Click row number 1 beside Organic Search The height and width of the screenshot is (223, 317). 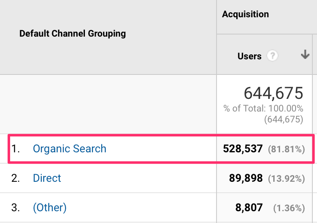15,149
